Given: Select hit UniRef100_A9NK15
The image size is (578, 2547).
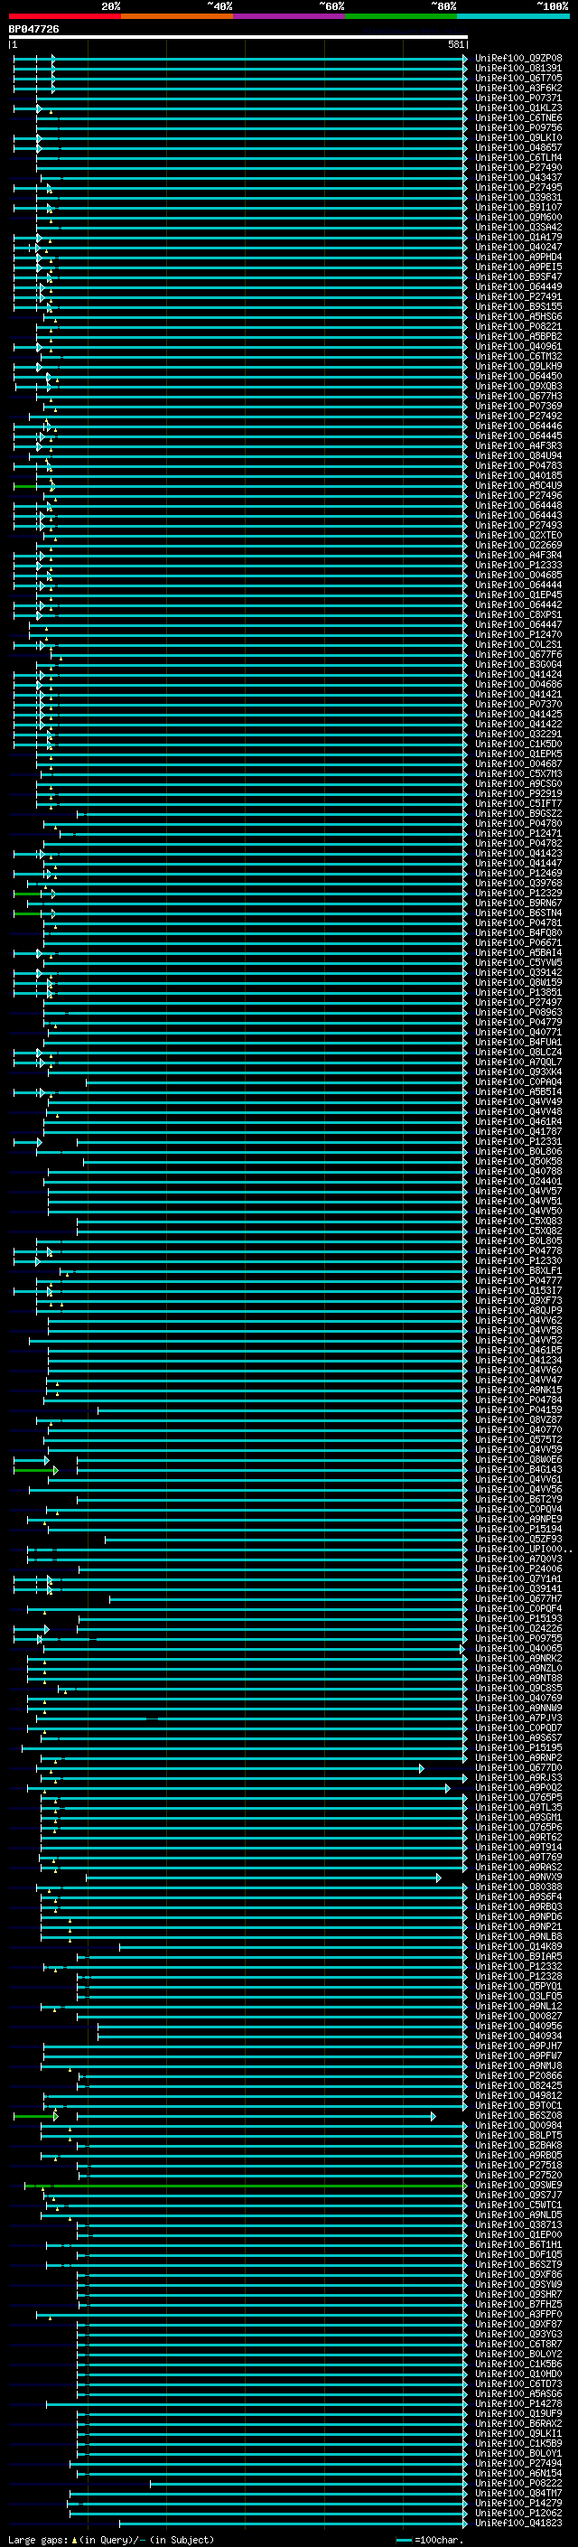Looking at the screenshot, I should point(518,1390).
